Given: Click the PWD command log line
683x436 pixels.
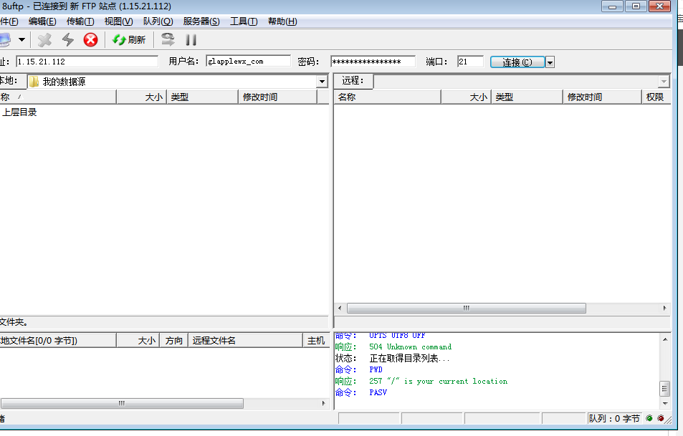Looking at the screenshot, I should (376, 369).
